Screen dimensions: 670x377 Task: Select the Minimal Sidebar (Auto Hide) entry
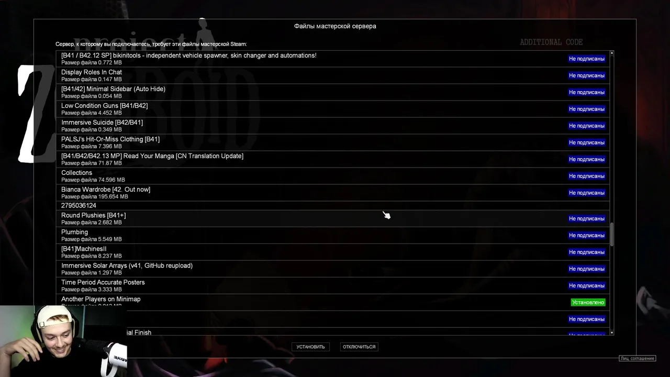pos(333,92)
